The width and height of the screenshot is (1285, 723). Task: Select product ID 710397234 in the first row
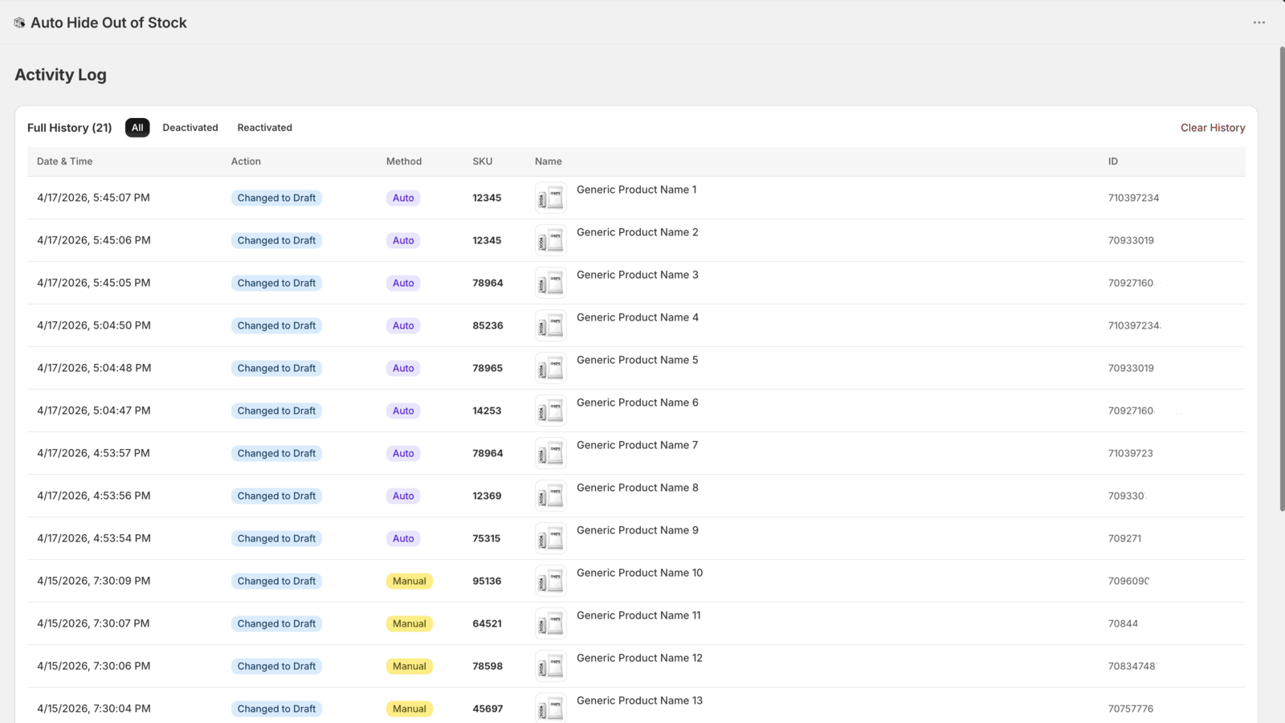[1133, 198]
